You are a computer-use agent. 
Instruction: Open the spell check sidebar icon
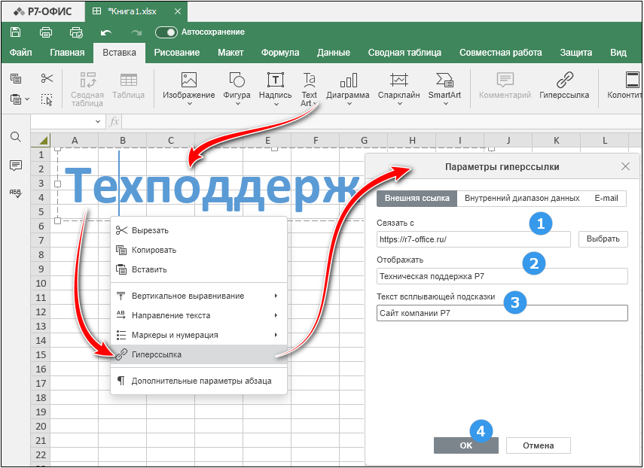(16, 193)
